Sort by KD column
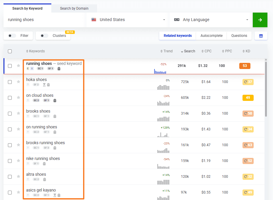273x200 pixels. [246, 51]
